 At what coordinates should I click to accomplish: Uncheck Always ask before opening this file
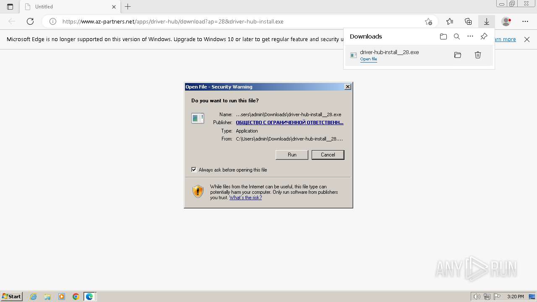[x=194, y=169]
